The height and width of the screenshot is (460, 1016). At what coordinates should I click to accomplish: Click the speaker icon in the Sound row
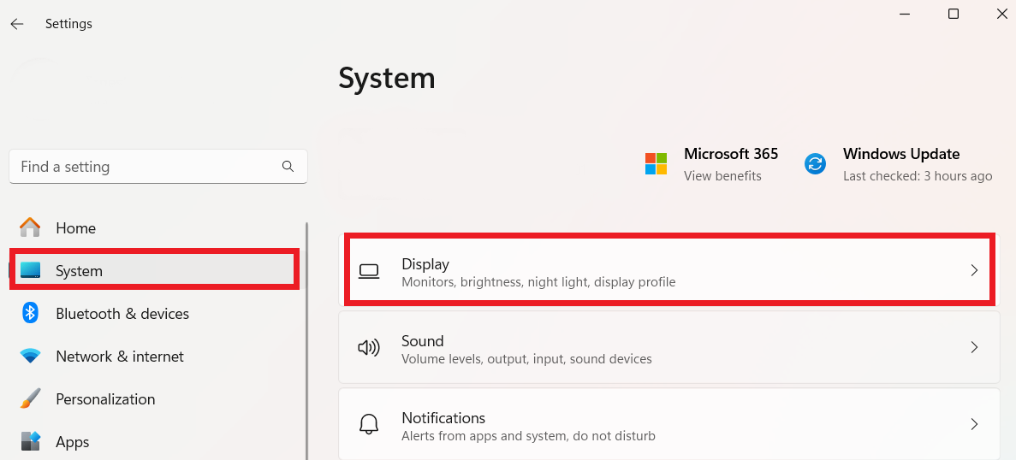click(x=368, y=348)
